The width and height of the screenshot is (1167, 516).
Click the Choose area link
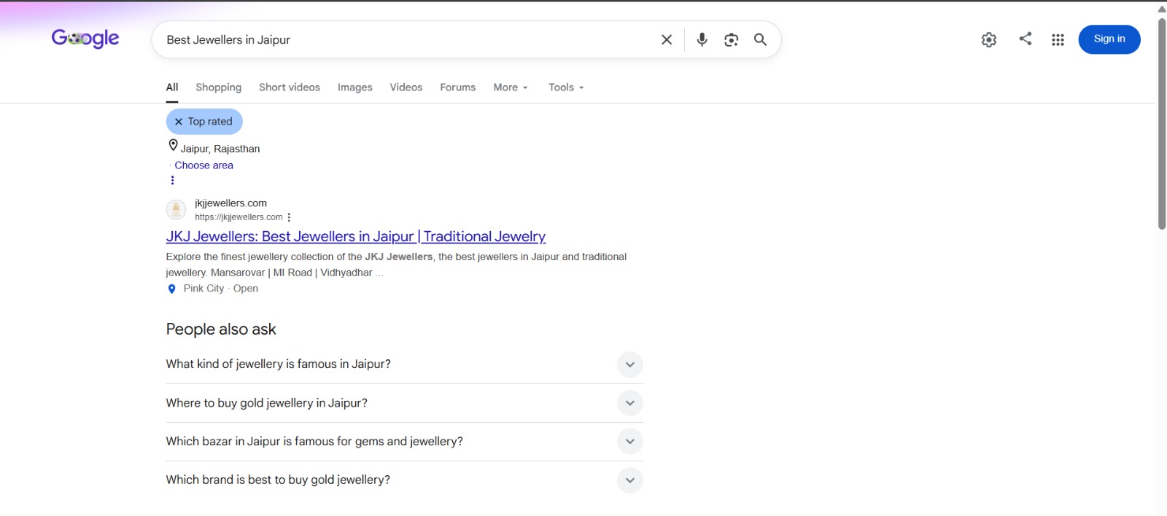204,165
